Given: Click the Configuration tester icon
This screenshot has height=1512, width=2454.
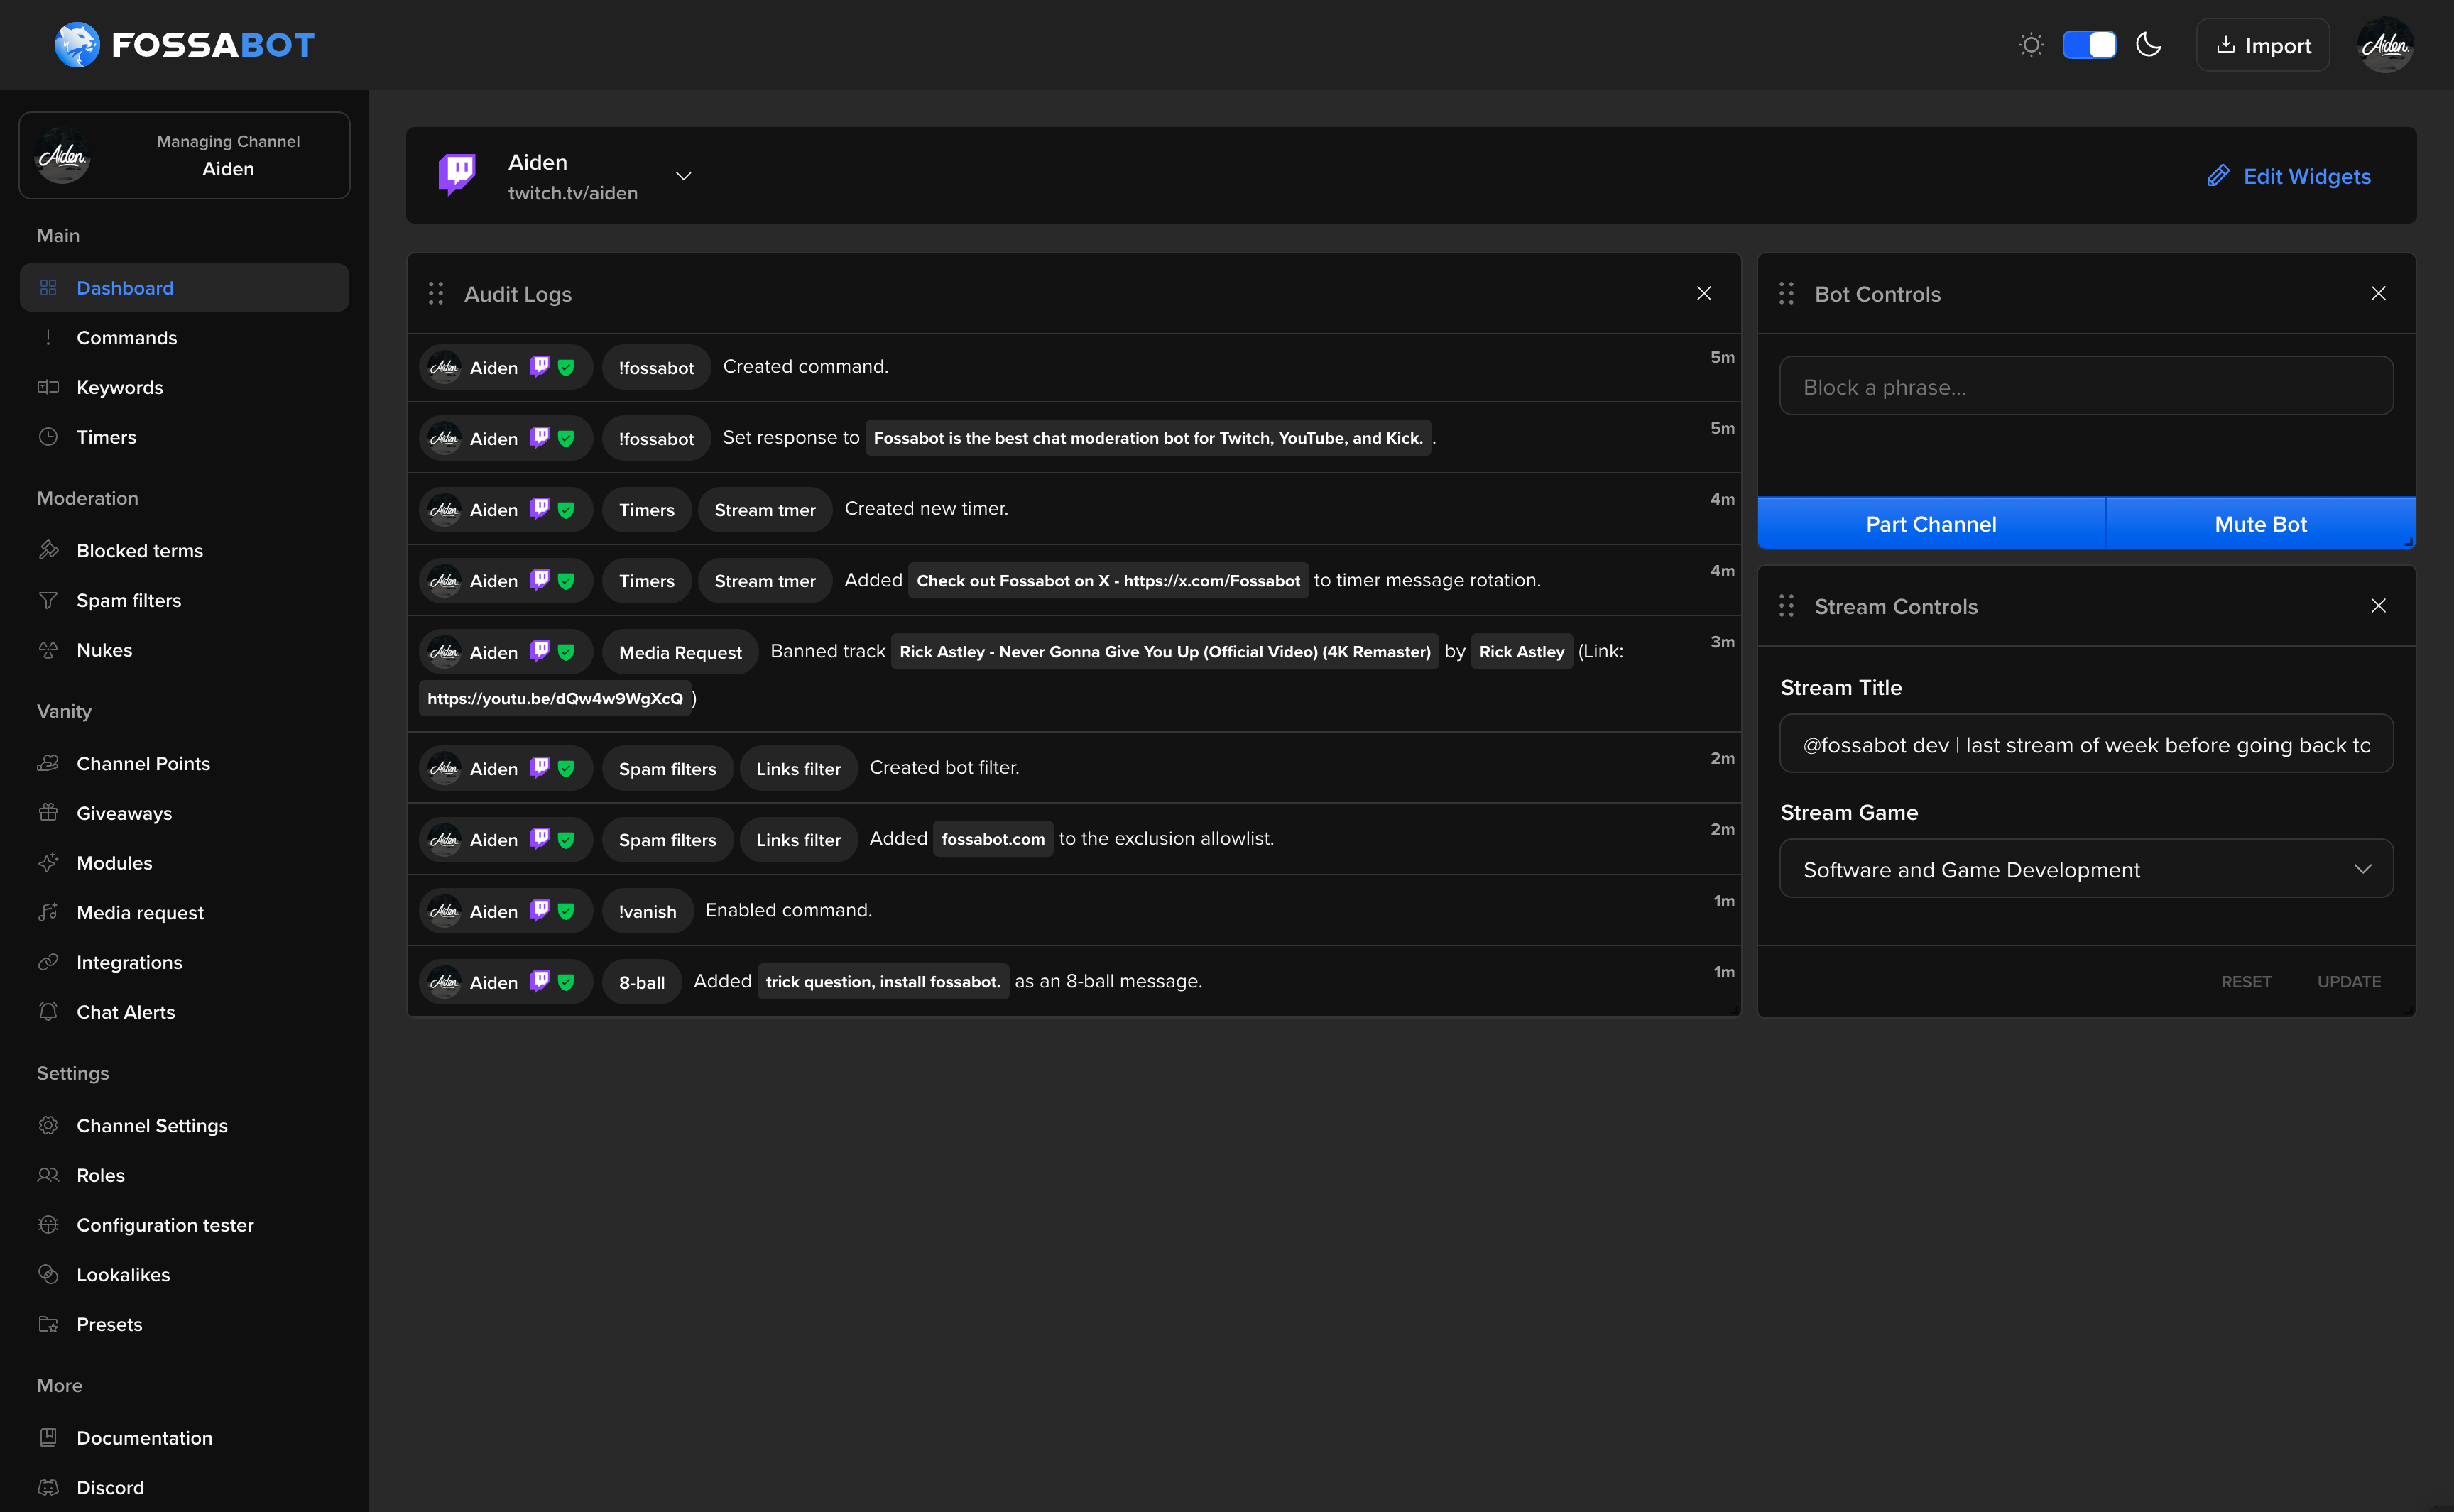Looking at the screenshot, I should pyautogui.click(x=48, y=1224).
